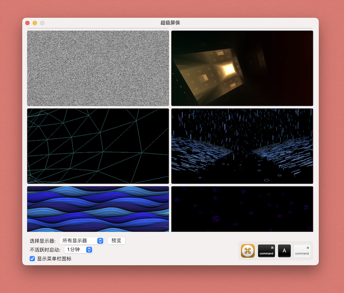Open the 所有显示器 display dropdown
This screenshot has width=344, height=293.
(82, 241)
